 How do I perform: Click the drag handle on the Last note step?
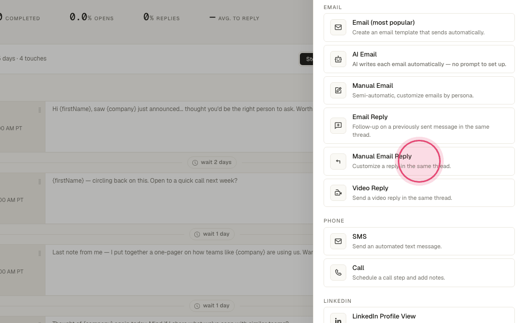click(x=39, y=253)
